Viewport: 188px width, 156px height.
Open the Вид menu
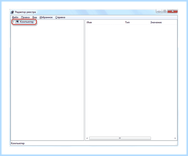[34, 18]
